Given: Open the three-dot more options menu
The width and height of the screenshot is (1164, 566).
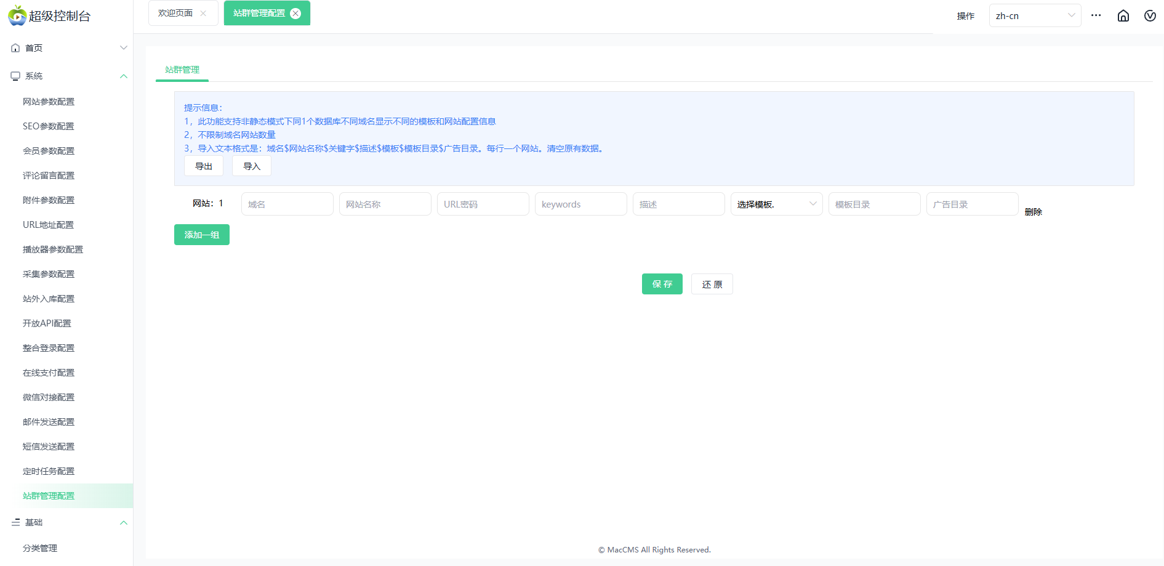Looking at the screenshot, I should pyautogui.click(x=1096, y=15).
